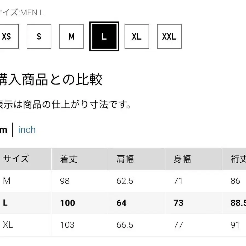Click the currently selected L size box
246x246 pixels.
pyautogui.click(x=104, y=36)
